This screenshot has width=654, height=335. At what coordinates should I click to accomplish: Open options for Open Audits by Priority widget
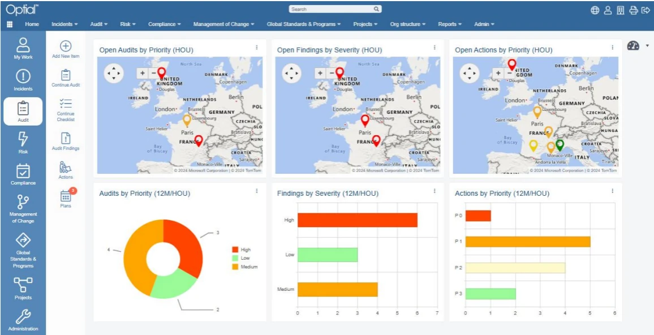point(256,48)
